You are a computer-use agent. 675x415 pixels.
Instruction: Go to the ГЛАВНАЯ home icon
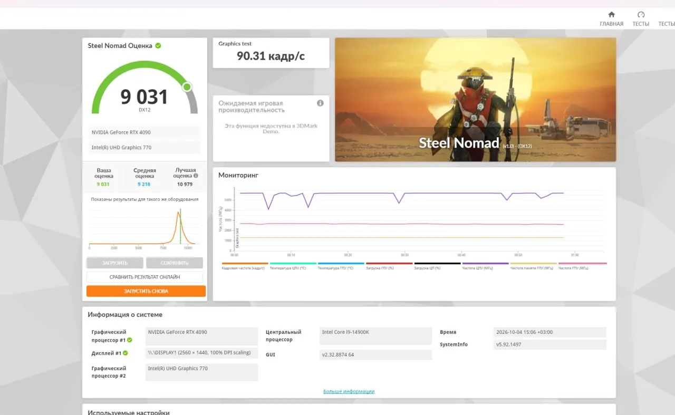[x=611, y=15]
